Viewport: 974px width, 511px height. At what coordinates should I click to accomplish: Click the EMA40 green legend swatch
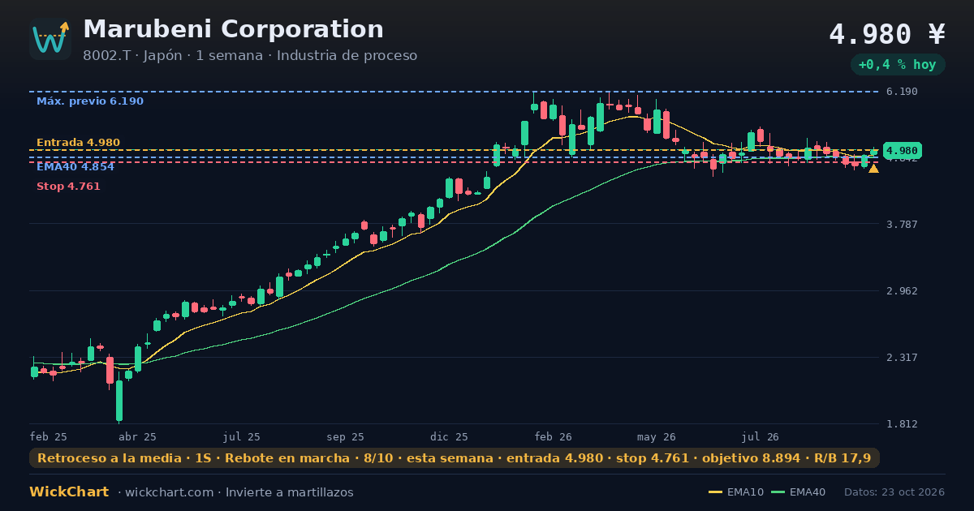(778, 492)
